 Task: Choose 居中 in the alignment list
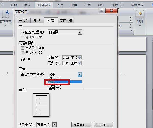point(65,82)
